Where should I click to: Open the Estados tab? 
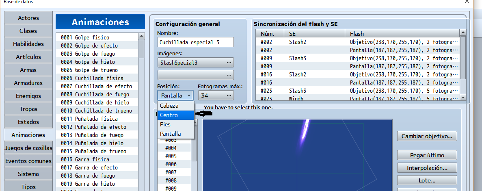[x=28, y=122]
